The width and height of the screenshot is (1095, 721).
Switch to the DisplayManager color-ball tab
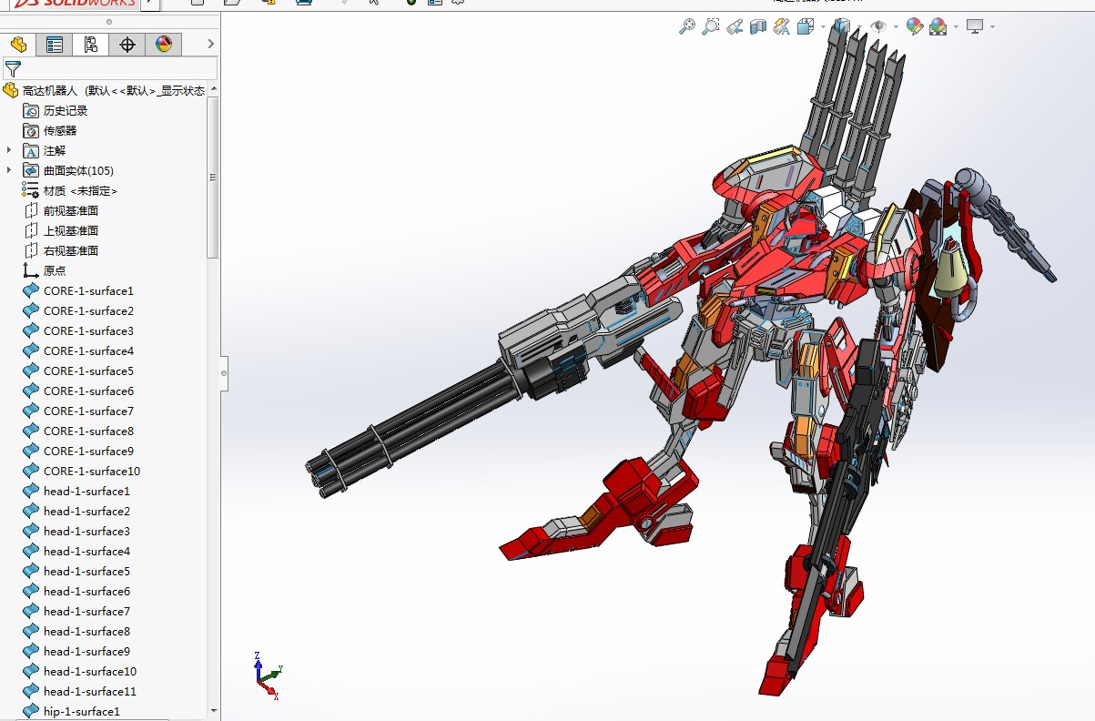pyautogui.click(x=164, y=45)
